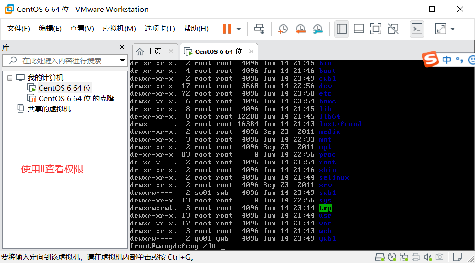
Task: Click the highlighted tmp directory in terminal
Action: 326,208
